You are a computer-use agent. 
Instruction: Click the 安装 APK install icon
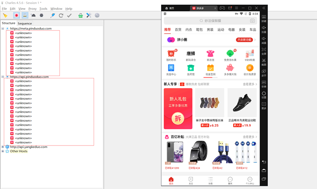click(264, 84)
